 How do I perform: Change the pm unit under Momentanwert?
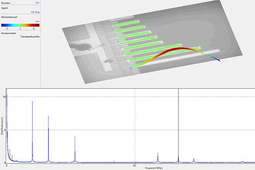[x=38, y=22]
